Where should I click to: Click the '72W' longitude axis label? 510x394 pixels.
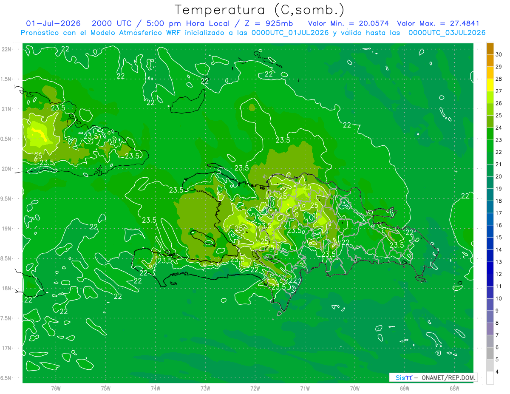pyautogui.click(x=255, y=388)
